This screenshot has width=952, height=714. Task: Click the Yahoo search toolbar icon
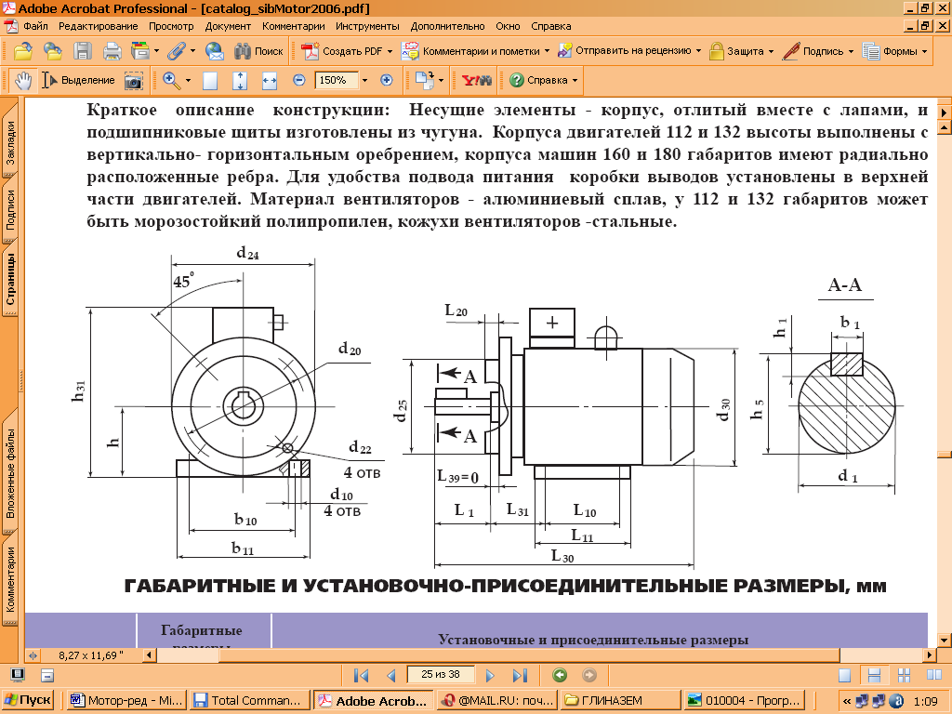point(477,80)
